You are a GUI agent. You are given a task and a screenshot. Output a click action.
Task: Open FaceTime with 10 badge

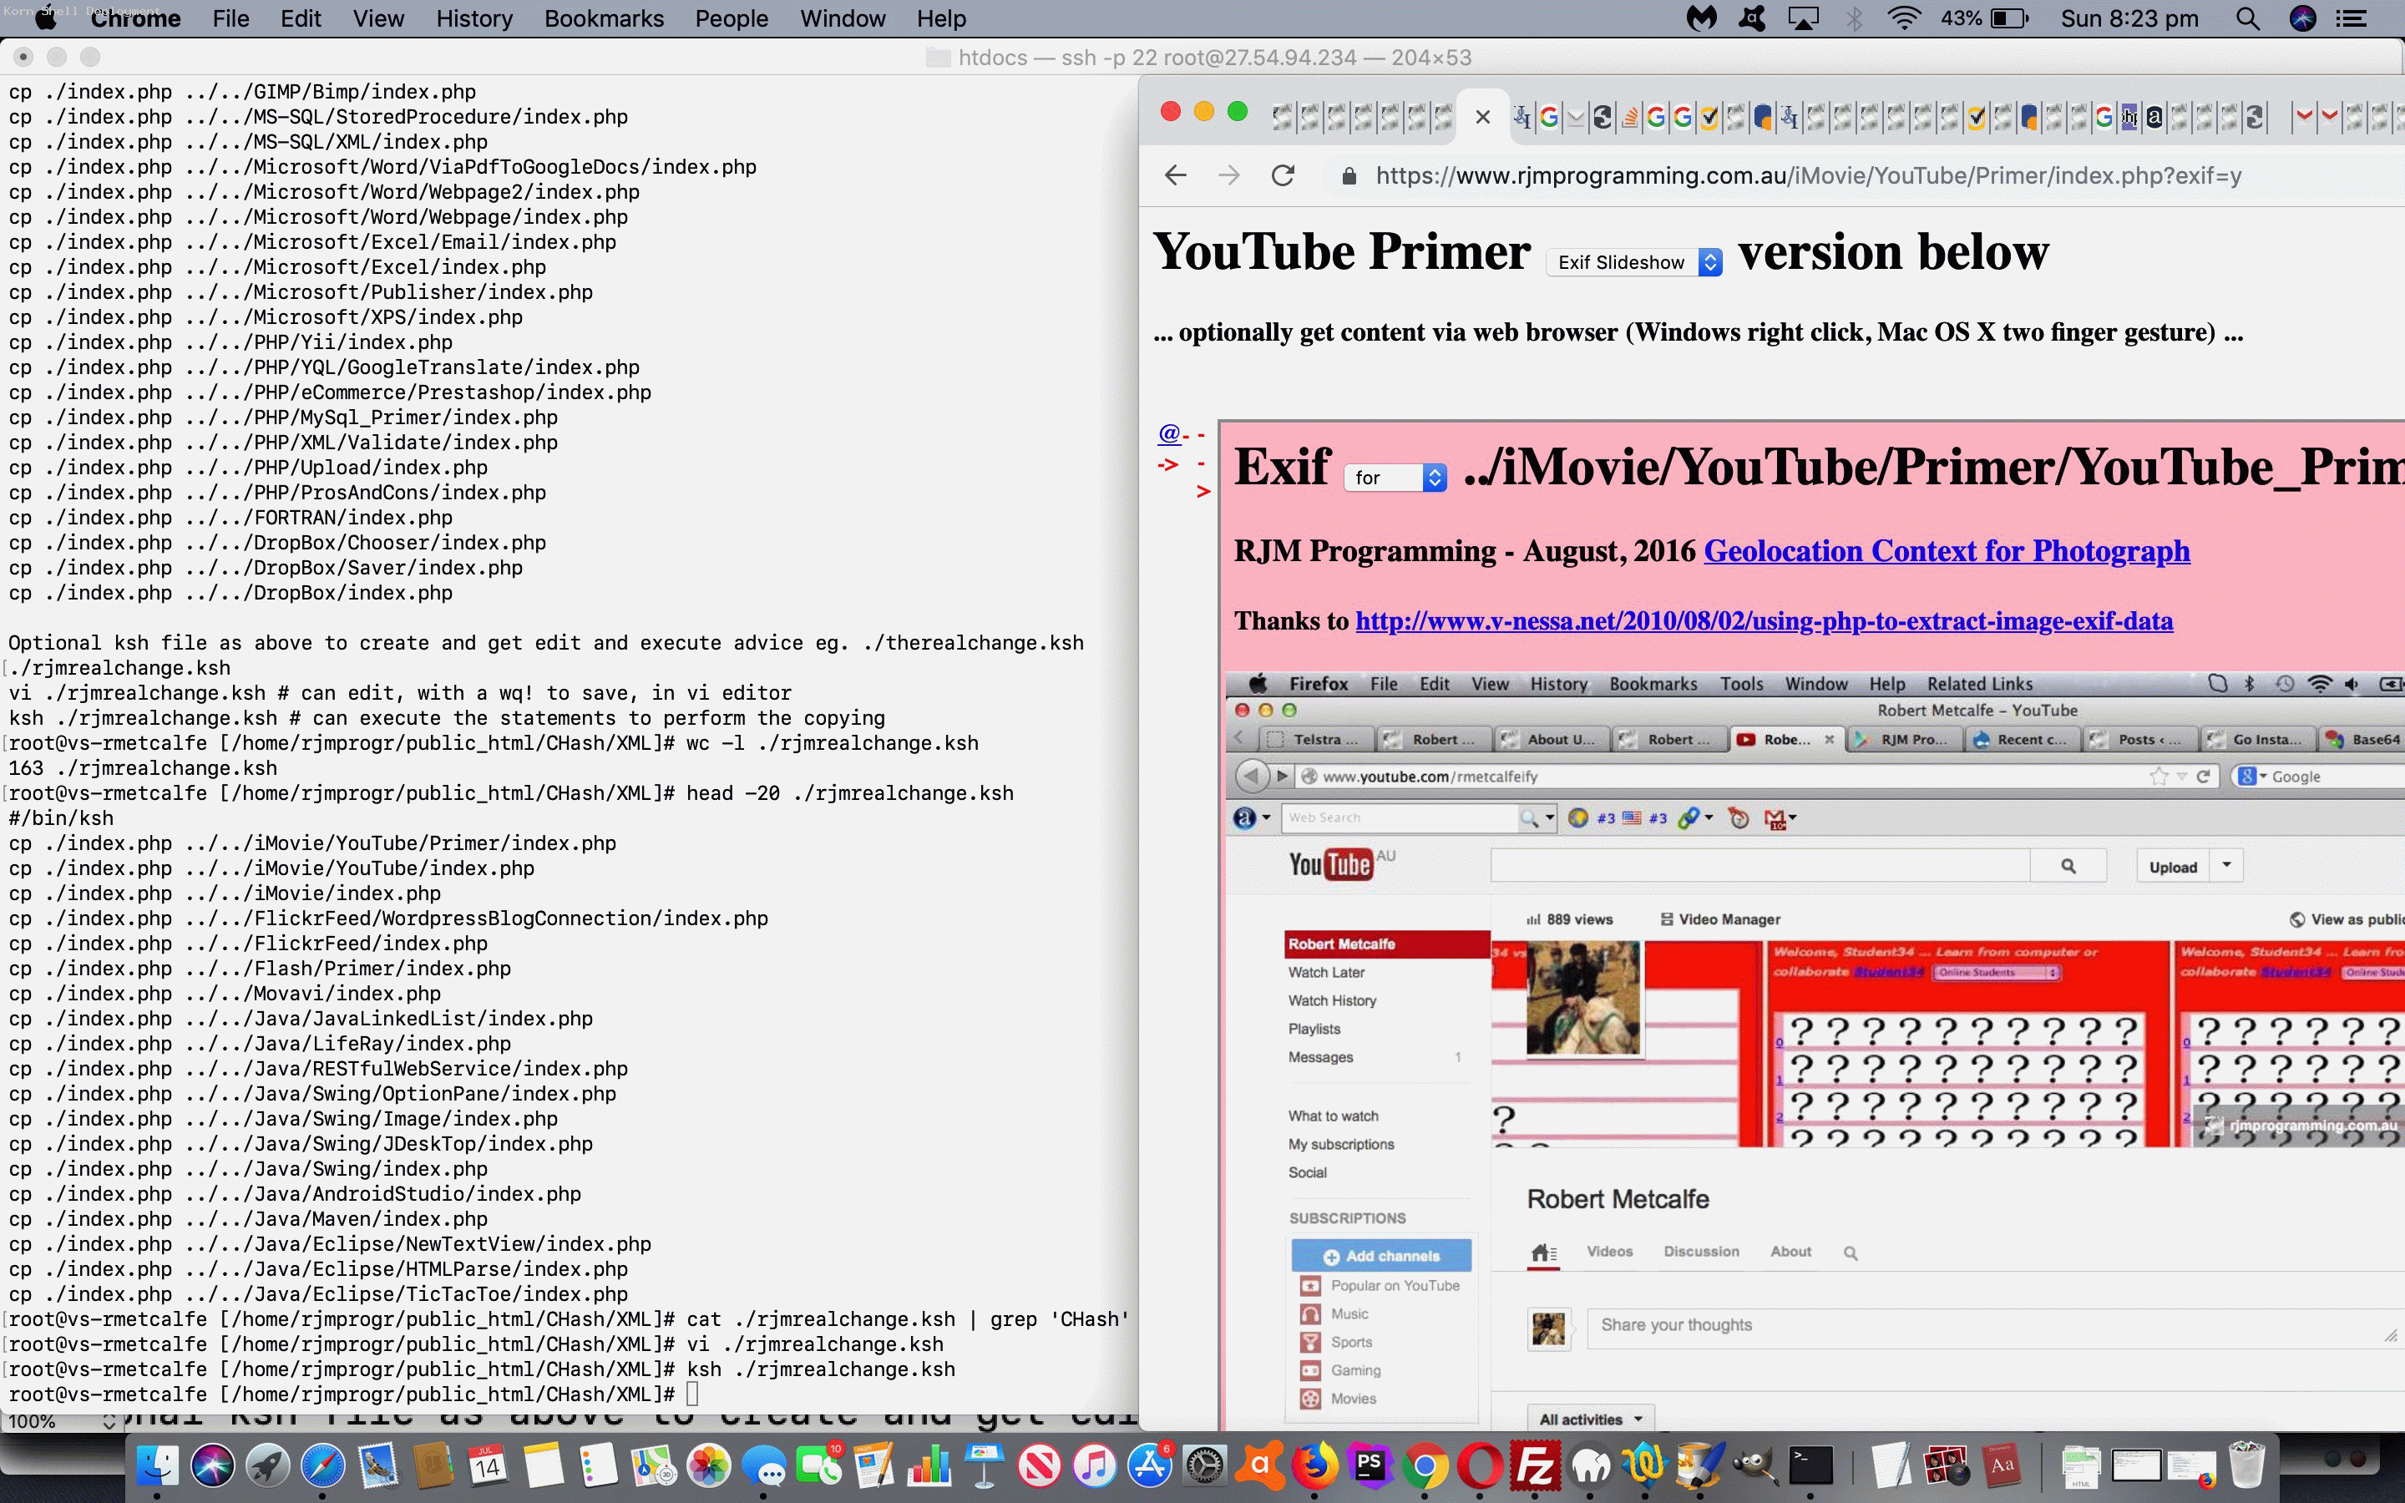[x=819, y=1465]
